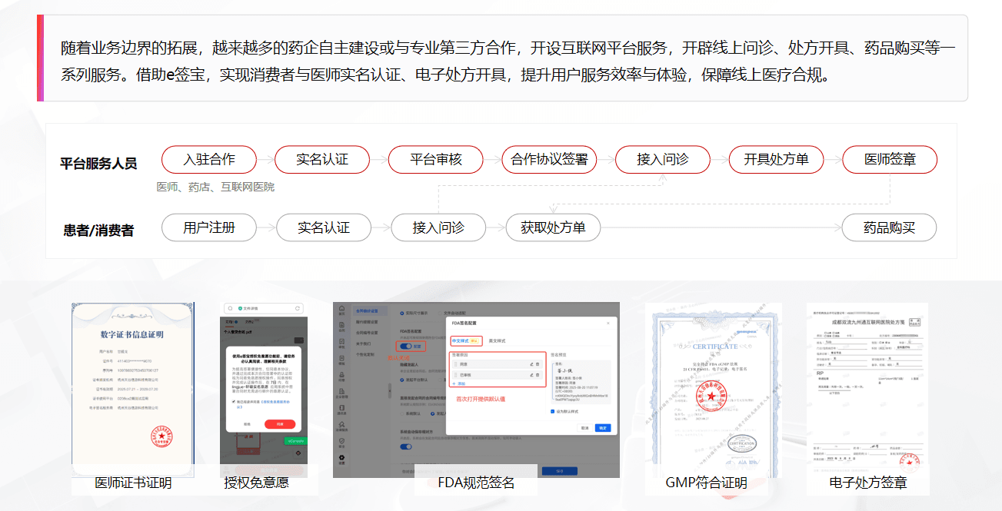
Task: Select 接入问诊 in the 平台服务人员 row
Action: [662, 160]
